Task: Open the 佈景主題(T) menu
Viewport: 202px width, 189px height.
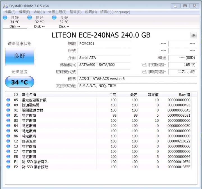Action: coord(57,12)
